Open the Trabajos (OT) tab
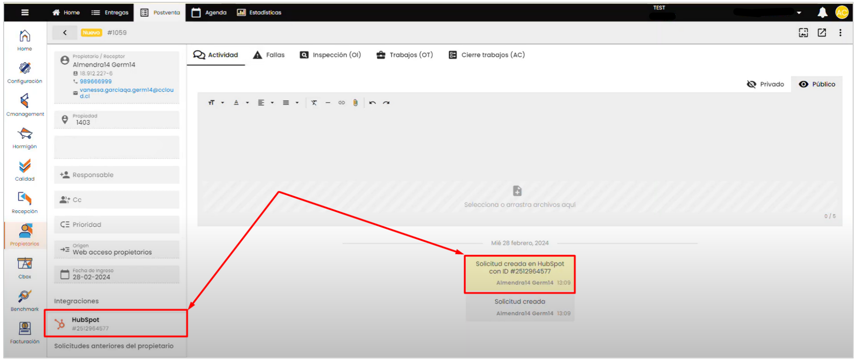 coord(405,55)
